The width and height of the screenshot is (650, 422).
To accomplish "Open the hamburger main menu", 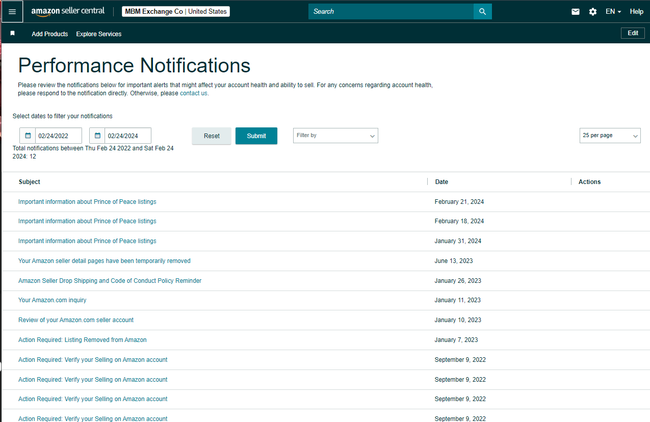I will click(12, 11).
